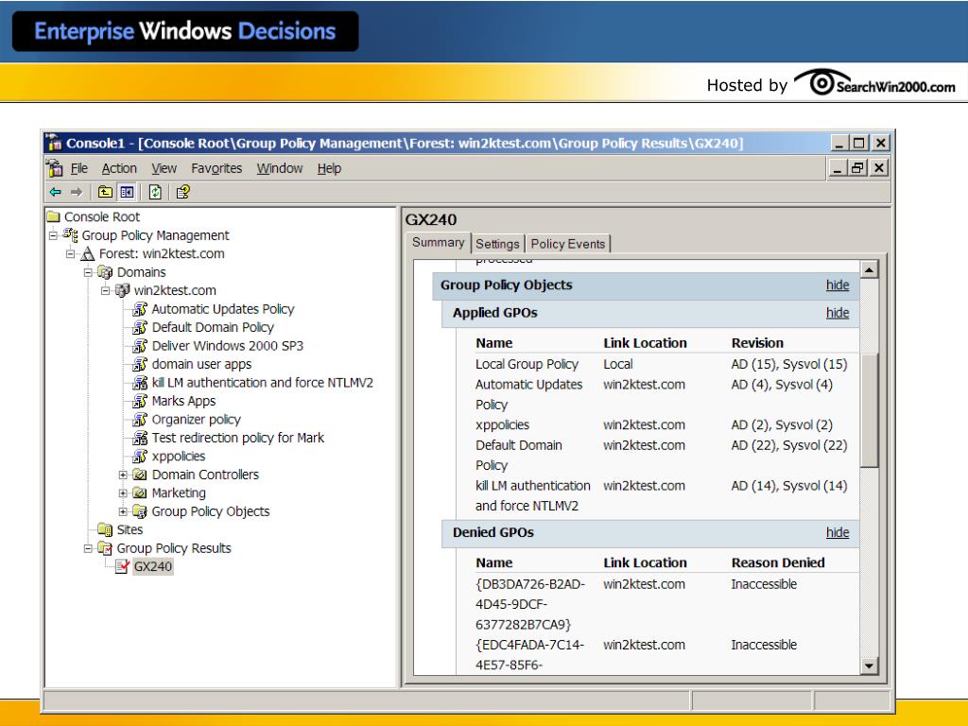The height and width of the screenshot is (726, 968).
Task: Toggle the Show/Hide Console Tree icon
Action: tap(127, 192)
